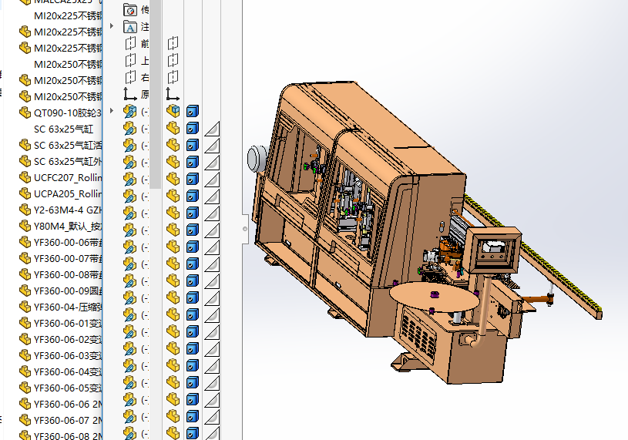Select the YF360-06-07 2M file name

(68, 421)
